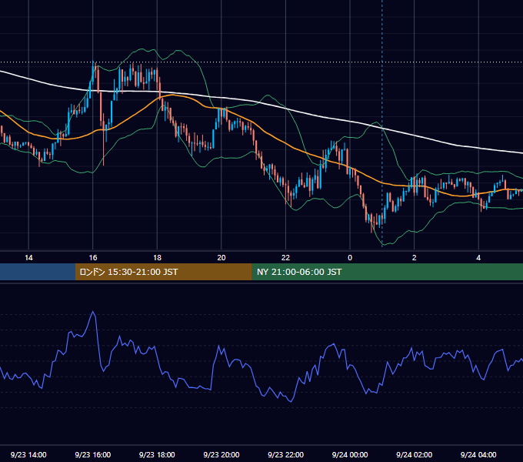Click the hour 22 axis label
Viewport: 523px width, 462px height.
click(x=285, y=258)
